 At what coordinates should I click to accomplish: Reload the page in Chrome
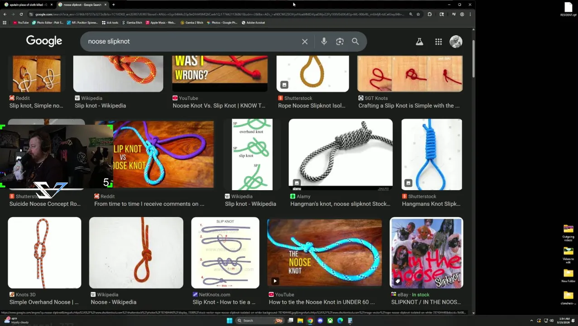pos(21,14)
